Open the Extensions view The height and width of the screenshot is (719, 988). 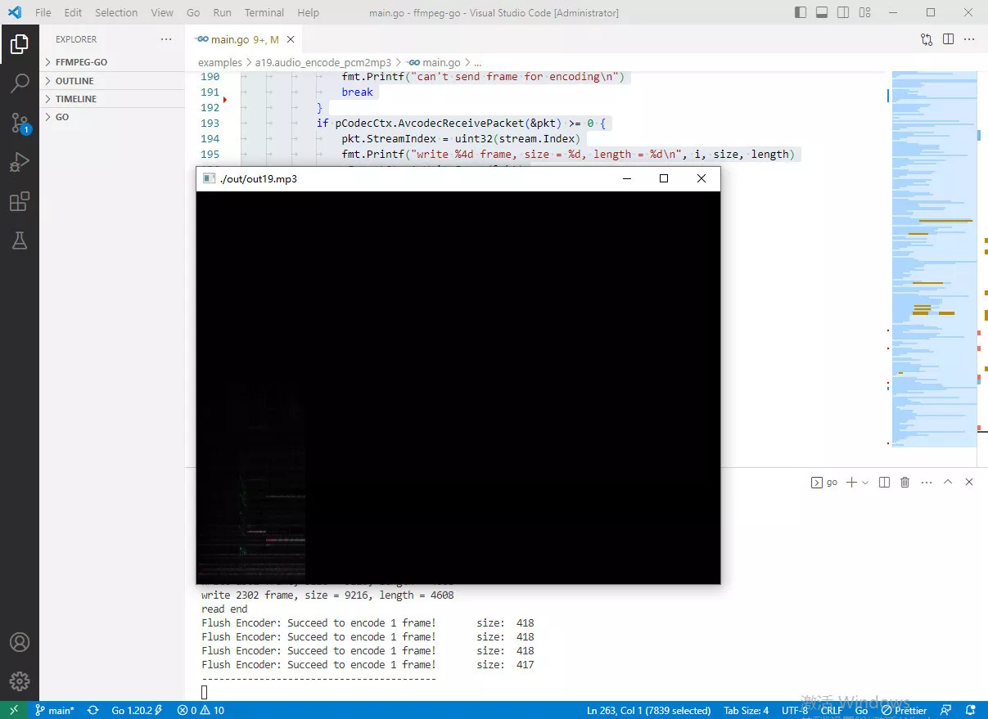[x=20, y=201]
